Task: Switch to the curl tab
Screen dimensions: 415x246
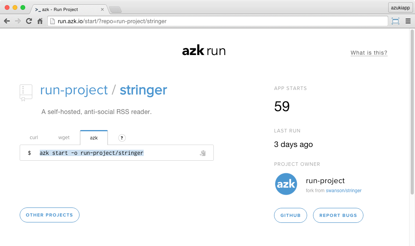Action: 34,138
